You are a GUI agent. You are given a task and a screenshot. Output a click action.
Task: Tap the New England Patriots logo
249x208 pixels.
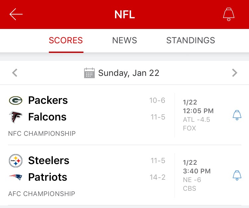pos(16,177)
